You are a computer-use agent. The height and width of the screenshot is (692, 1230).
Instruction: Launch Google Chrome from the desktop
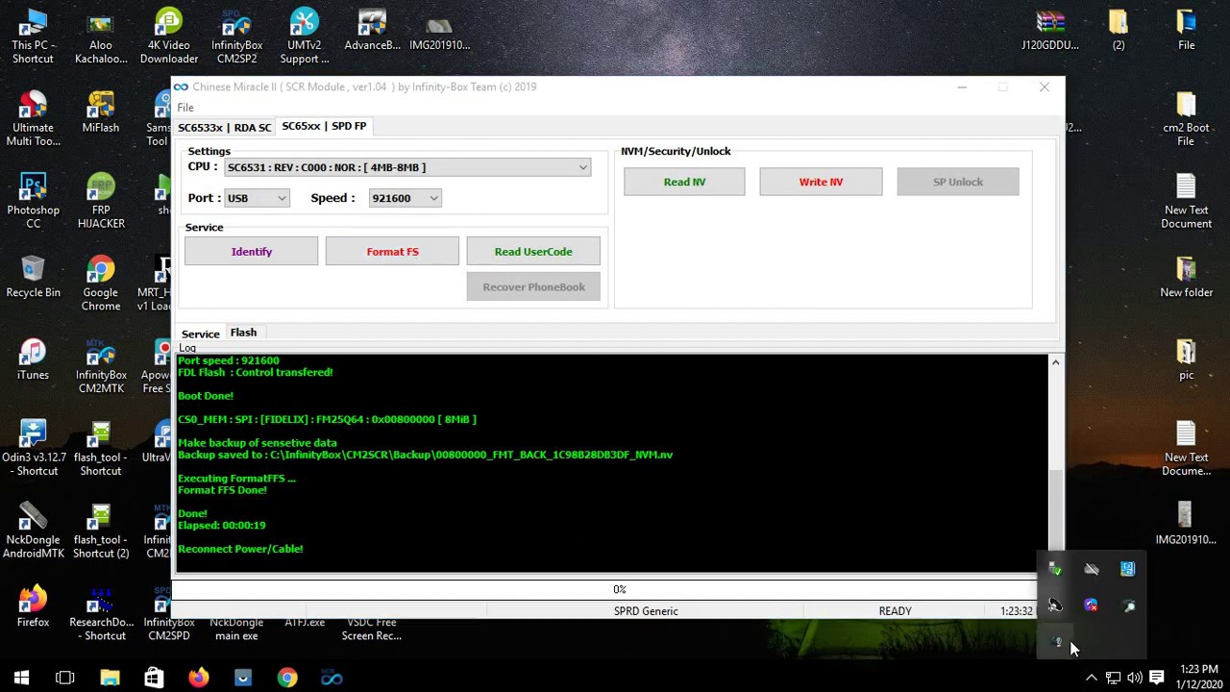coord(101,284)
